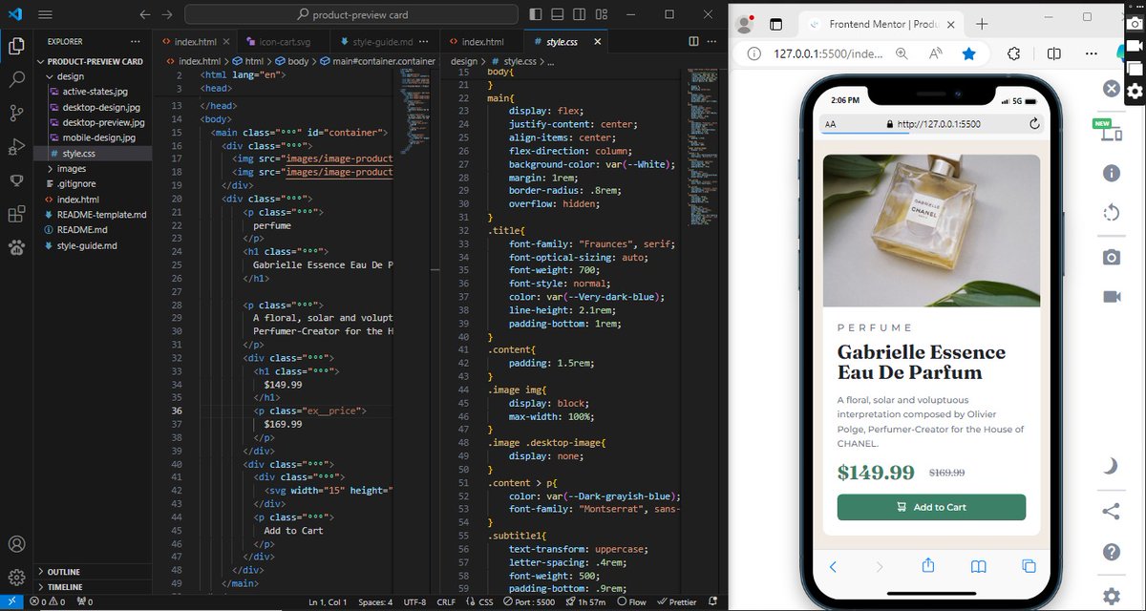The width and height of the screenshot is (1146, 611).
Task: Click the info icon in simulator sidebar
Action: tap(1111, 173)
